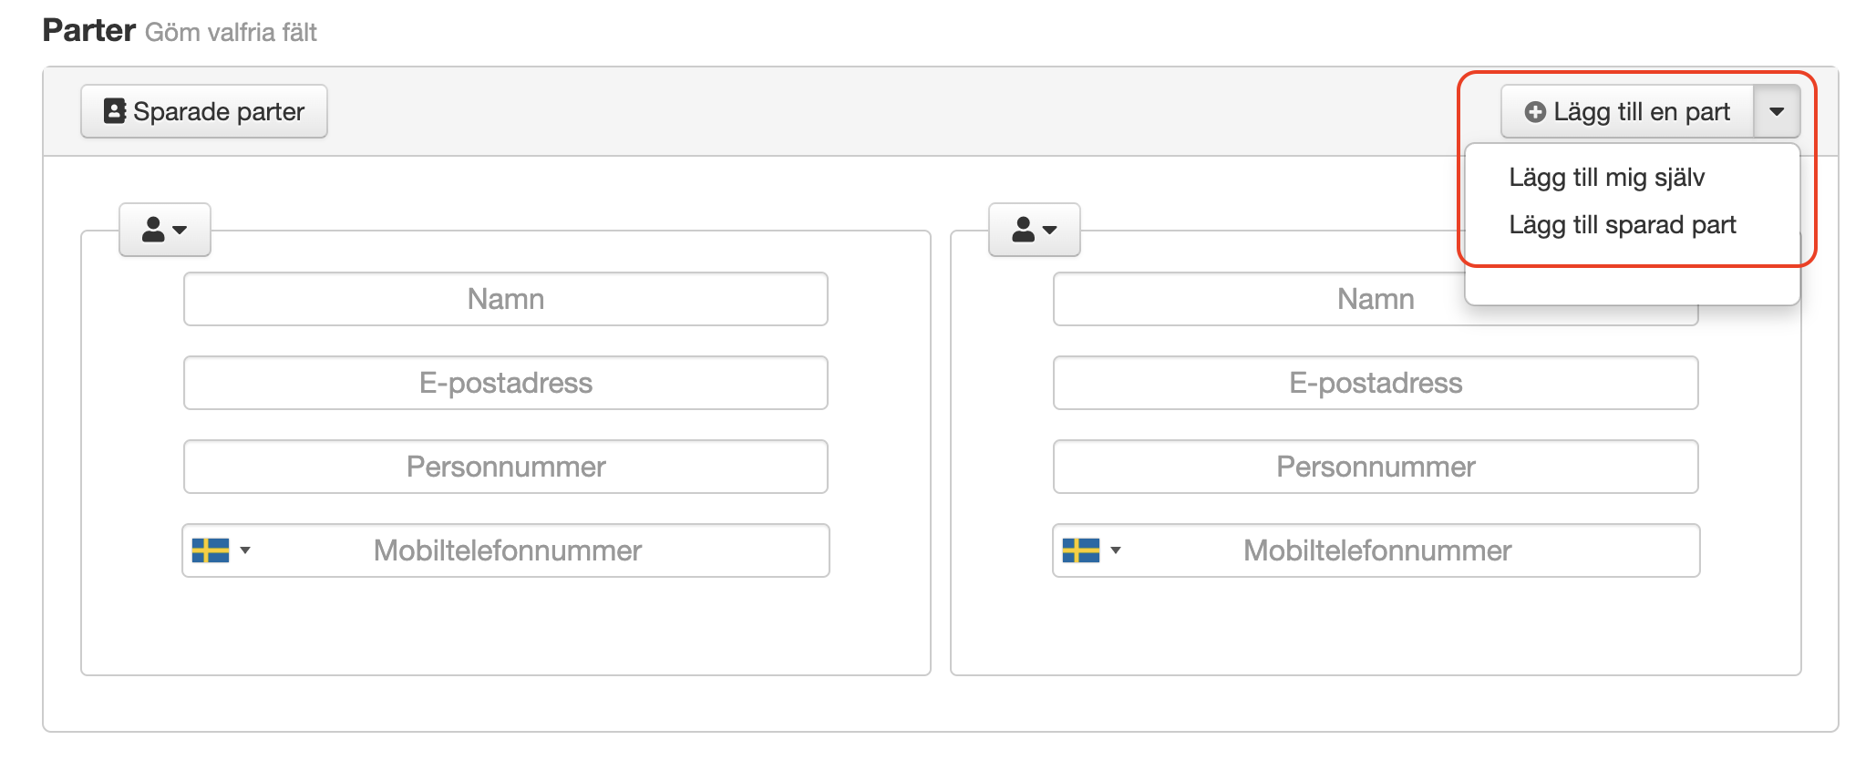
Task: Focus the Namn field of first party
Action: 506,299
